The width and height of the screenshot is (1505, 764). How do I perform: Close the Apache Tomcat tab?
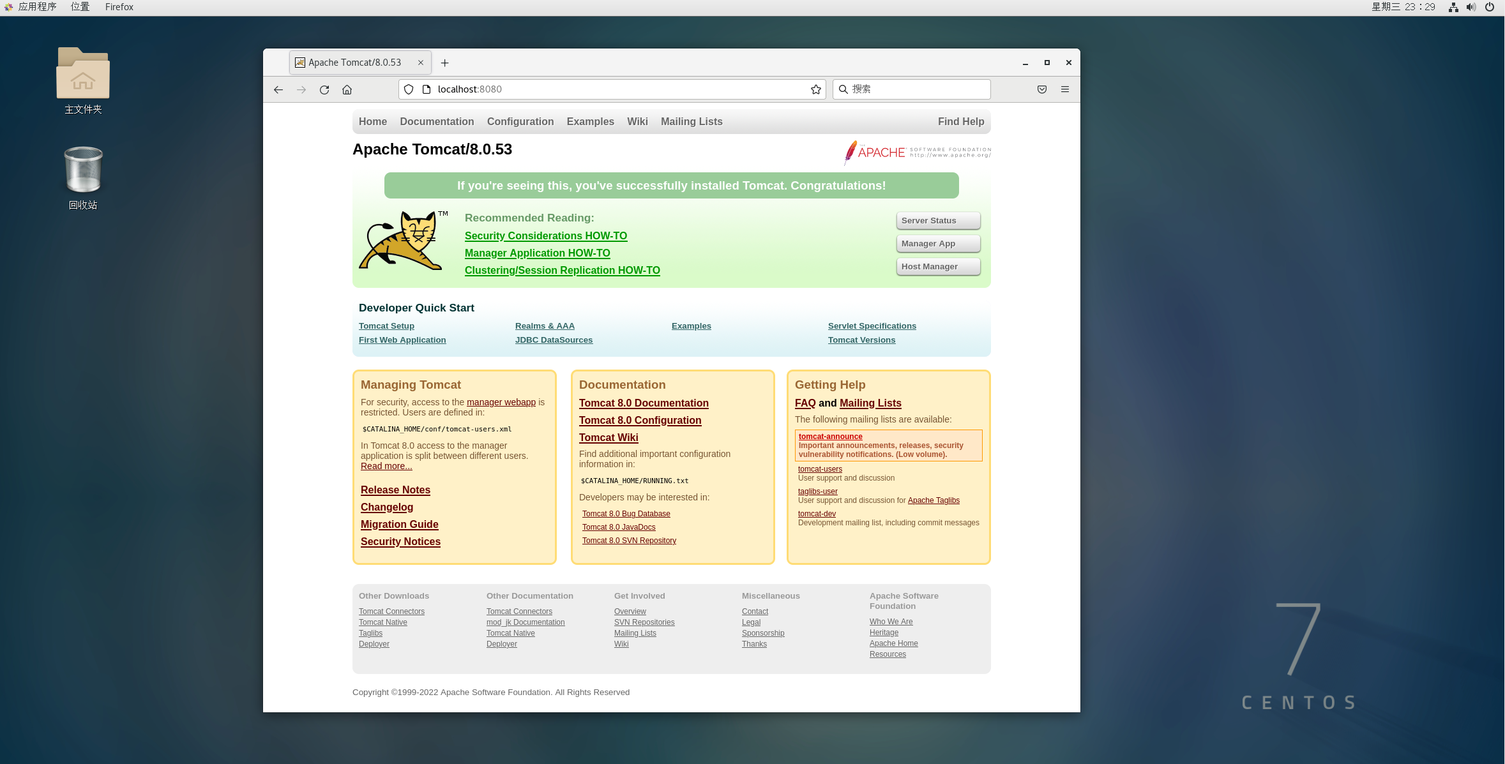coord(421,63)
